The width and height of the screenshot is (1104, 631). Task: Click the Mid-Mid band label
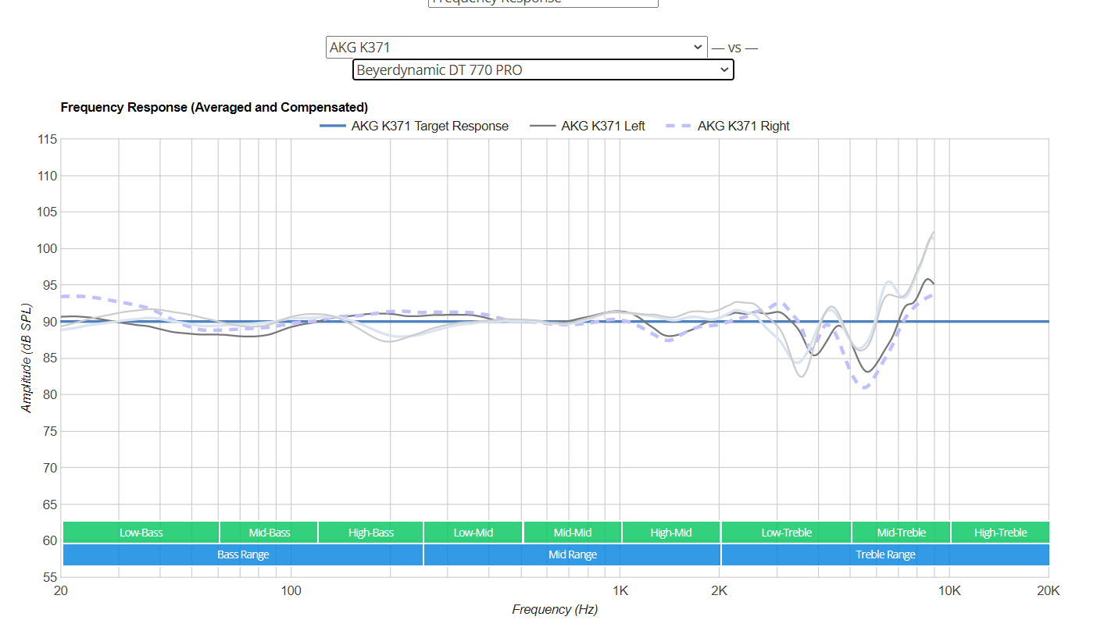click(x=573, y=533)
